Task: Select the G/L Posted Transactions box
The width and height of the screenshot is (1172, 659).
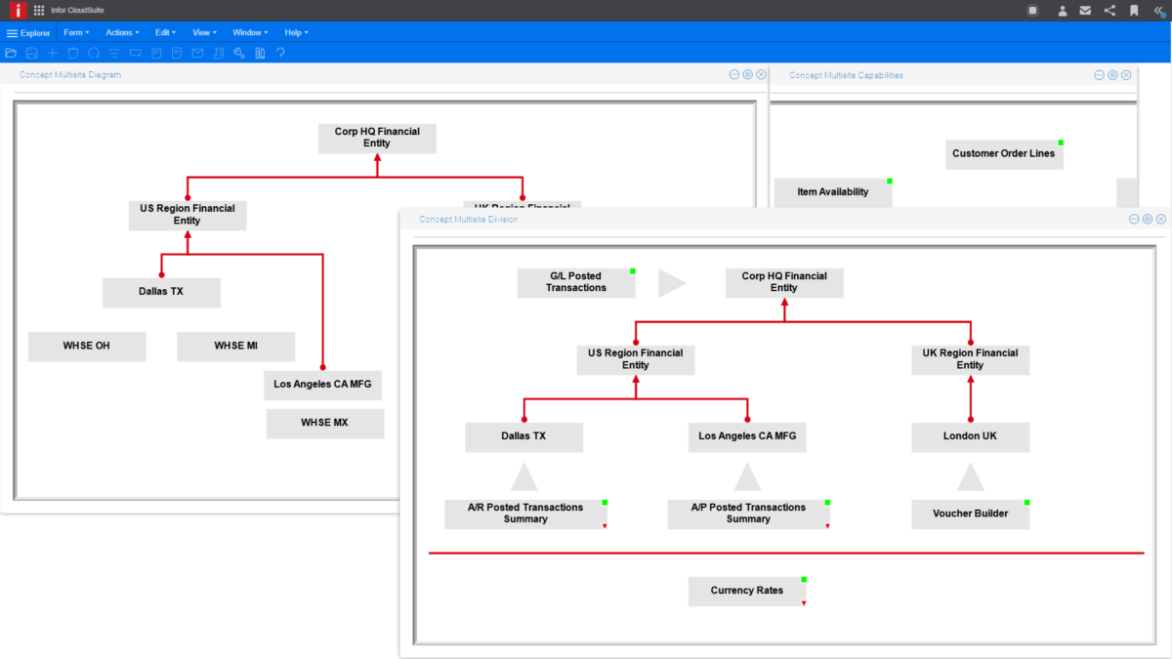Action: click(576, 282)
